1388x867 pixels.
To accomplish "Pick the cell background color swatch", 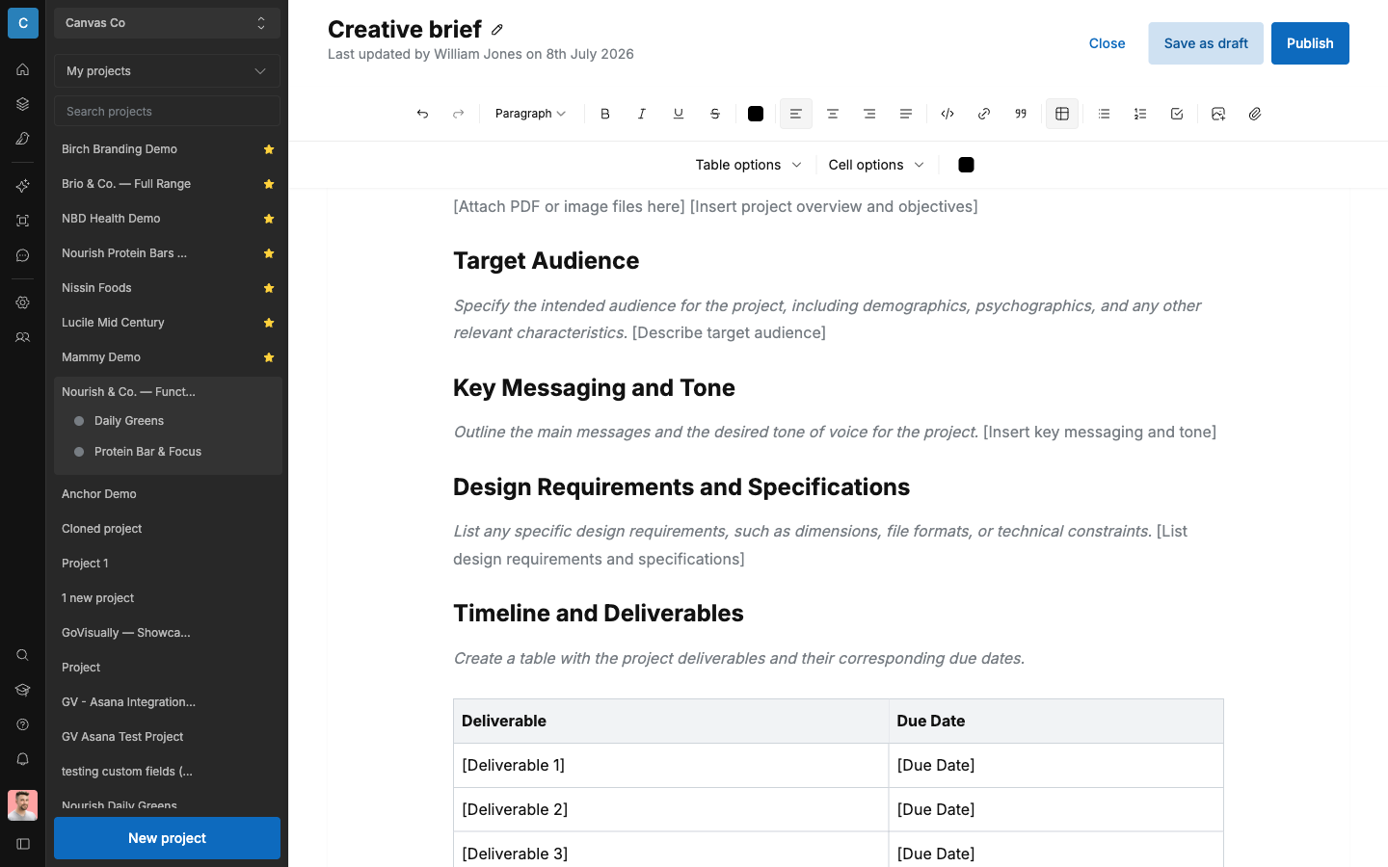I will tap(966, 165).
